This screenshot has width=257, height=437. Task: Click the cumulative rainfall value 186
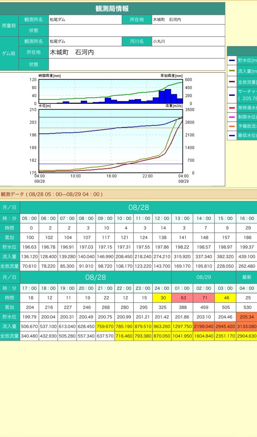point(247,238)
